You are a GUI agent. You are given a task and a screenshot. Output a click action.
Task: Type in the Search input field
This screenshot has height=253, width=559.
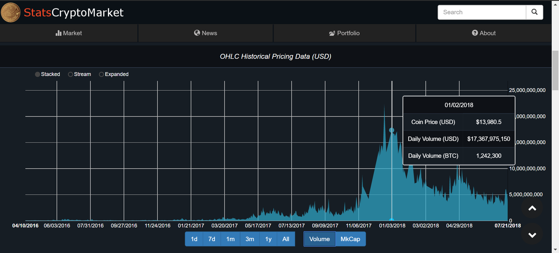pos(481,12)
